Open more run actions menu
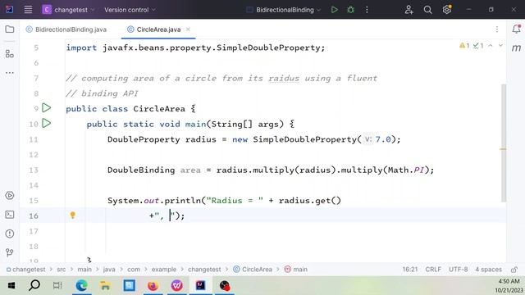Image resolution: width=525 pixels, height=295 pixels. [x=367, y=10]
